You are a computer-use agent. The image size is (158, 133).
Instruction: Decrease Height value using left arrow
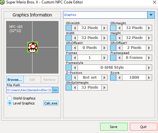[x=119, y=38]
